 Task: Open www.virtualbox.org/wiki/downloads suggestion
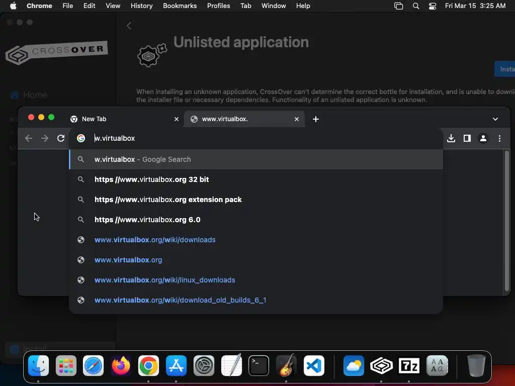256,240
